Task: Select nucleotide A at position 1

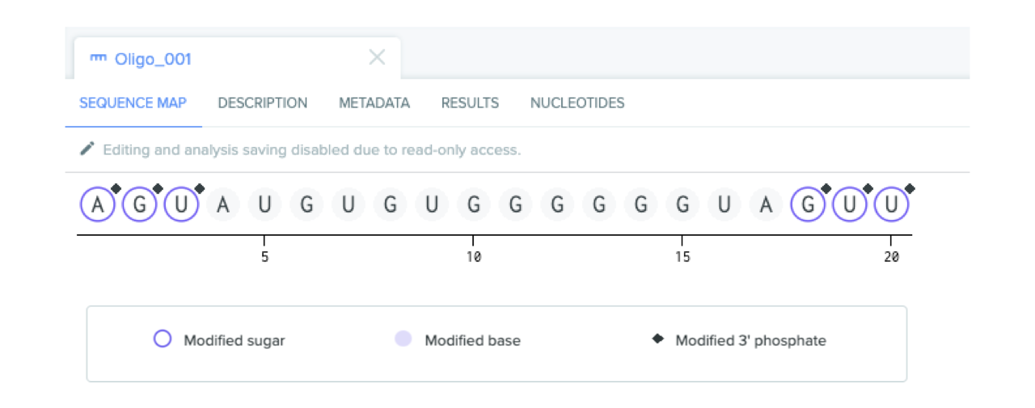Action: pyautogui.click(x=98, y=205)
